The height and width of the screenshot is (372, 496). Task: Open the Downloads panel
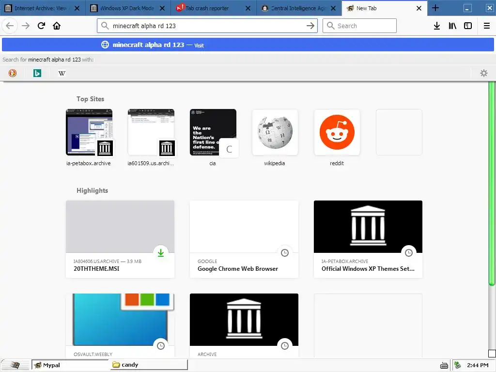(437, 26)
